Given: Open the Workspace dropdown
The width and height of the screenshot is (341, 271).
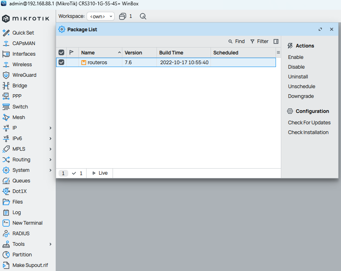Looking at the screenshot, I should click(x=100, y=16).
